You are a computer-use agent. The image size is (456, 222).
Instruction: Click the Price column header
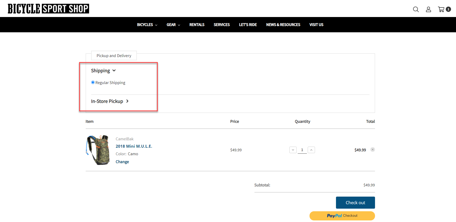coord(235,121)
